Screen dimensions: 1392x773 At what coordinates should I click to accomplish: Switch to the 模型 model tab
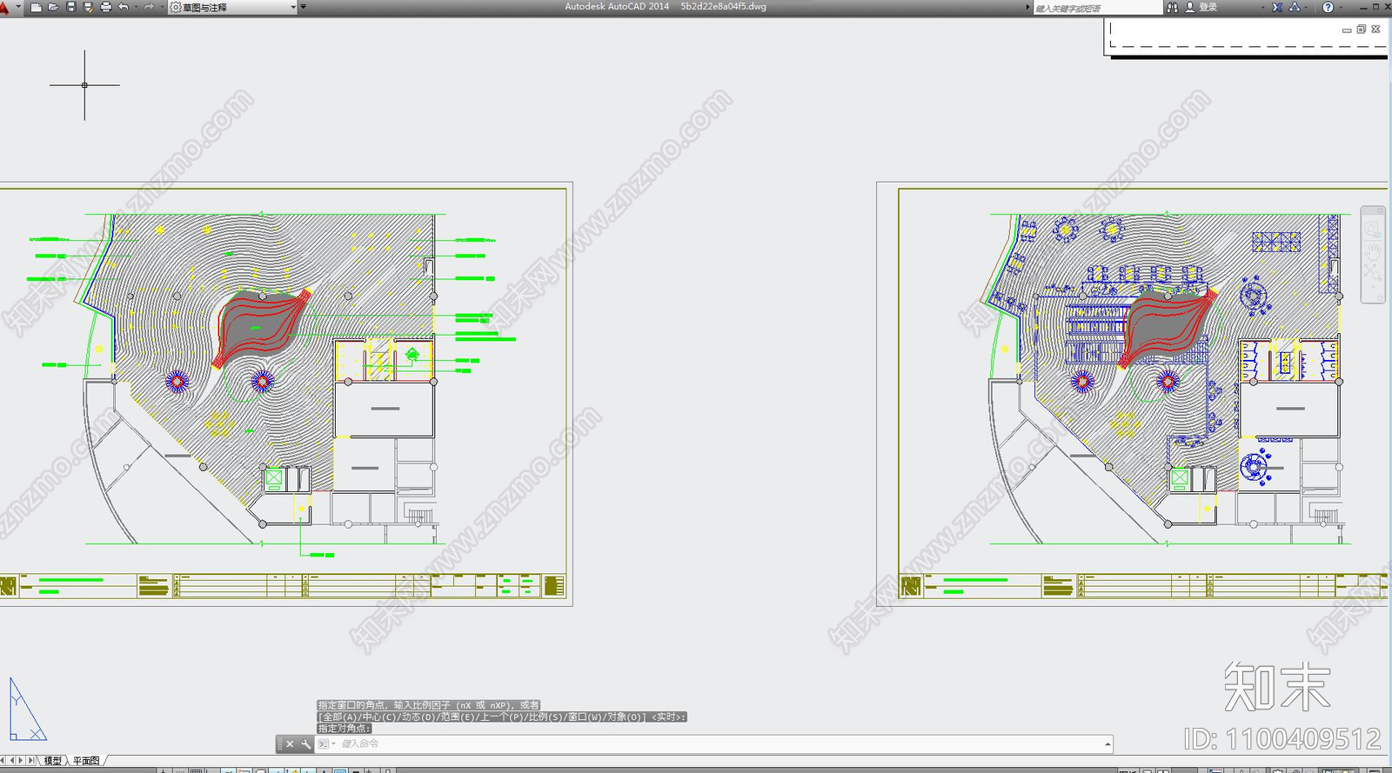(x=53, y=761)
